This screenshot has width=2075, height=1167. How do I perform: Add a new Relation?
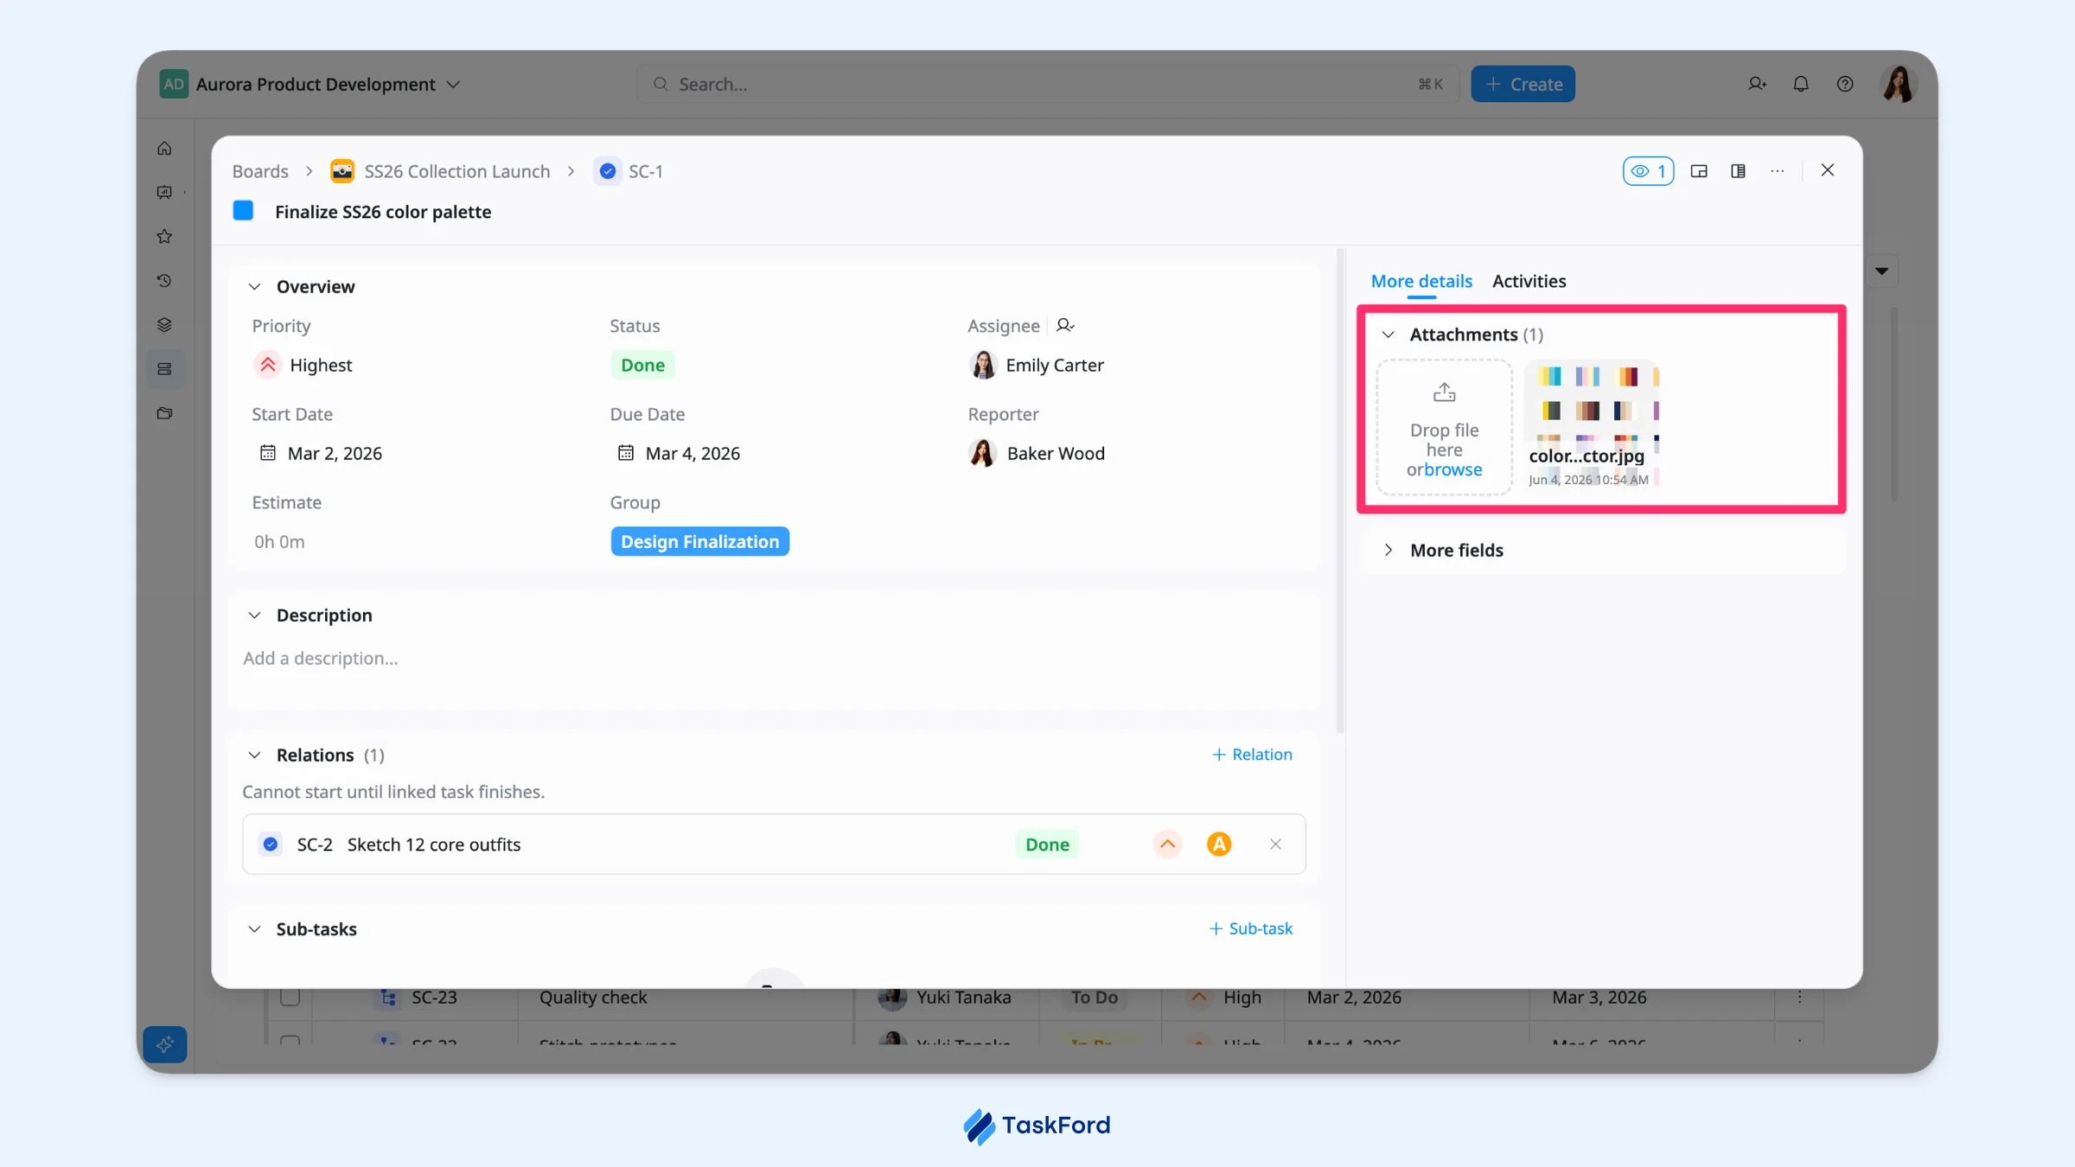pyautogui.click(x=1252, y=755)
